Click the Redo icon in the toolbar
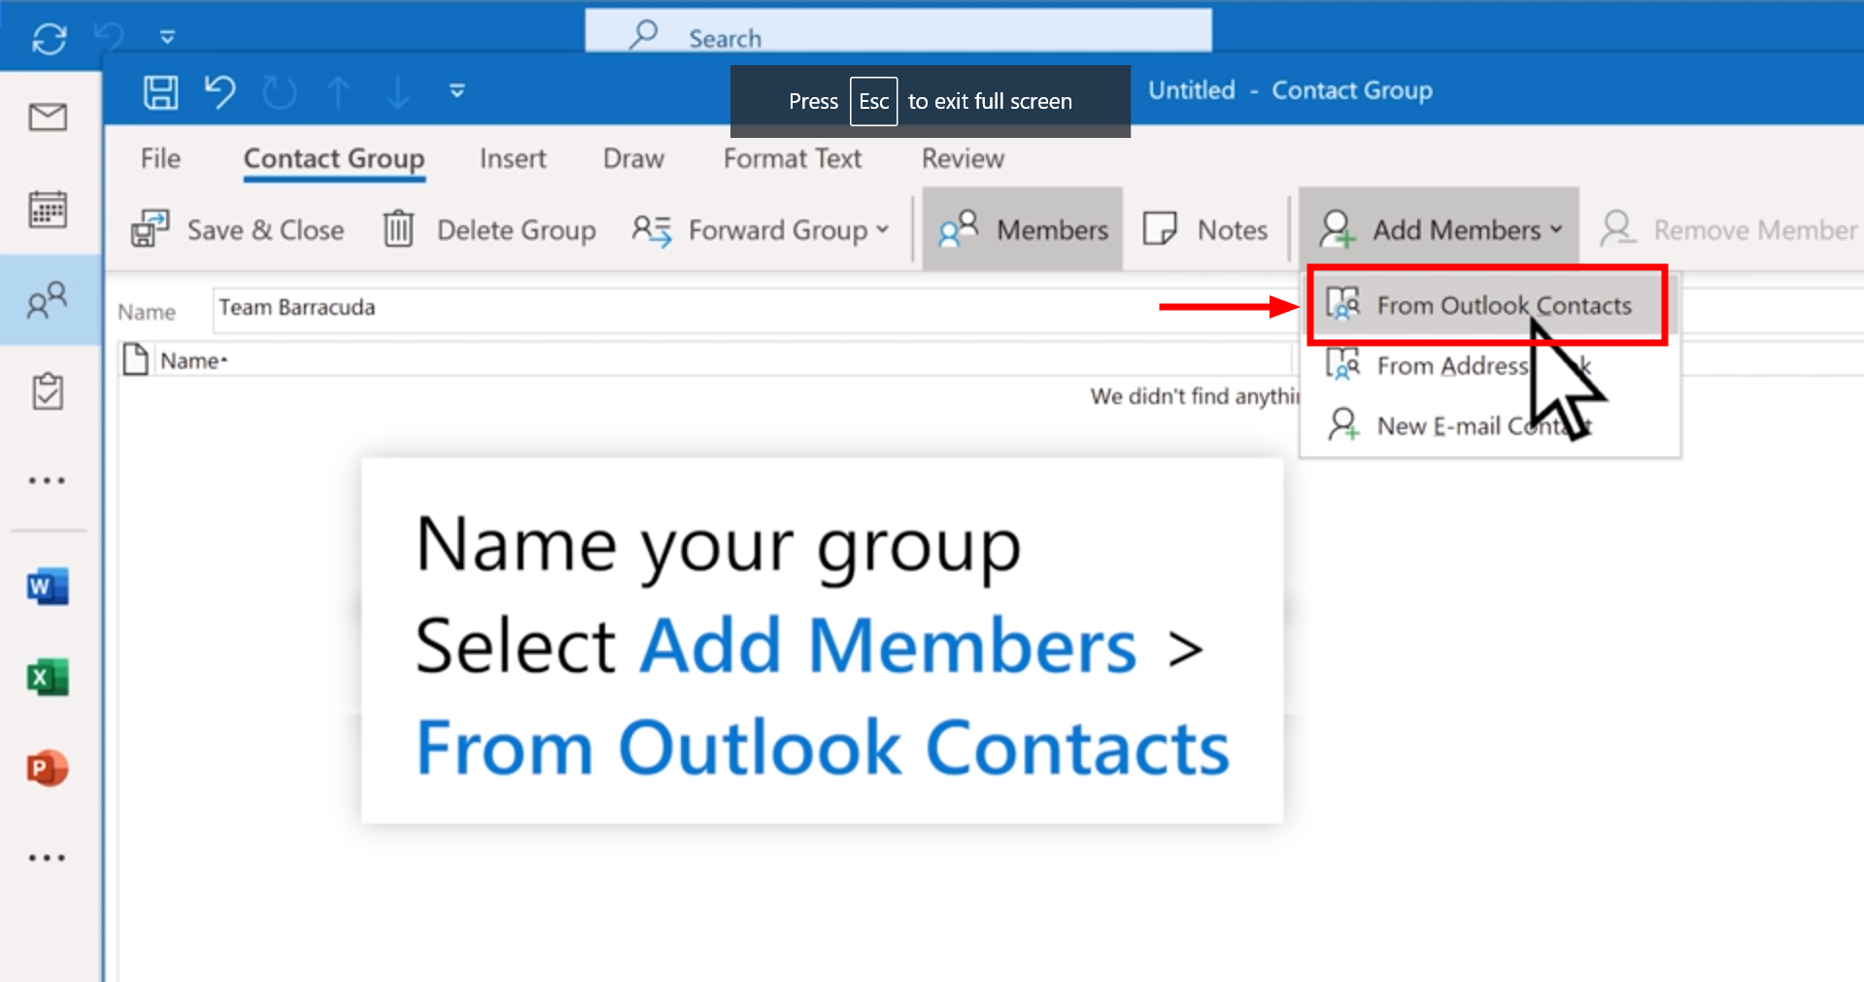Image resolution: width=1864 pixels, height=982 pixels. tap(279, 91)
